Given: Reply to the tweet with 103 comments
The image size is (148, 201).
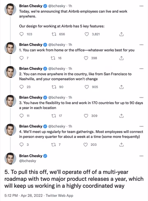Looking at the screenshot, I should tap(21, 34).
